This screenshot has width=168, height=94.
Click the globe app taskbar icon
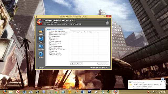[109, 92]
